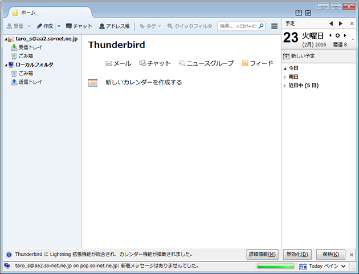Image resolution: width=359 pixels, height=274 pixels.
Task: Open the tasks tab icon
Action: tap(308, 13)
